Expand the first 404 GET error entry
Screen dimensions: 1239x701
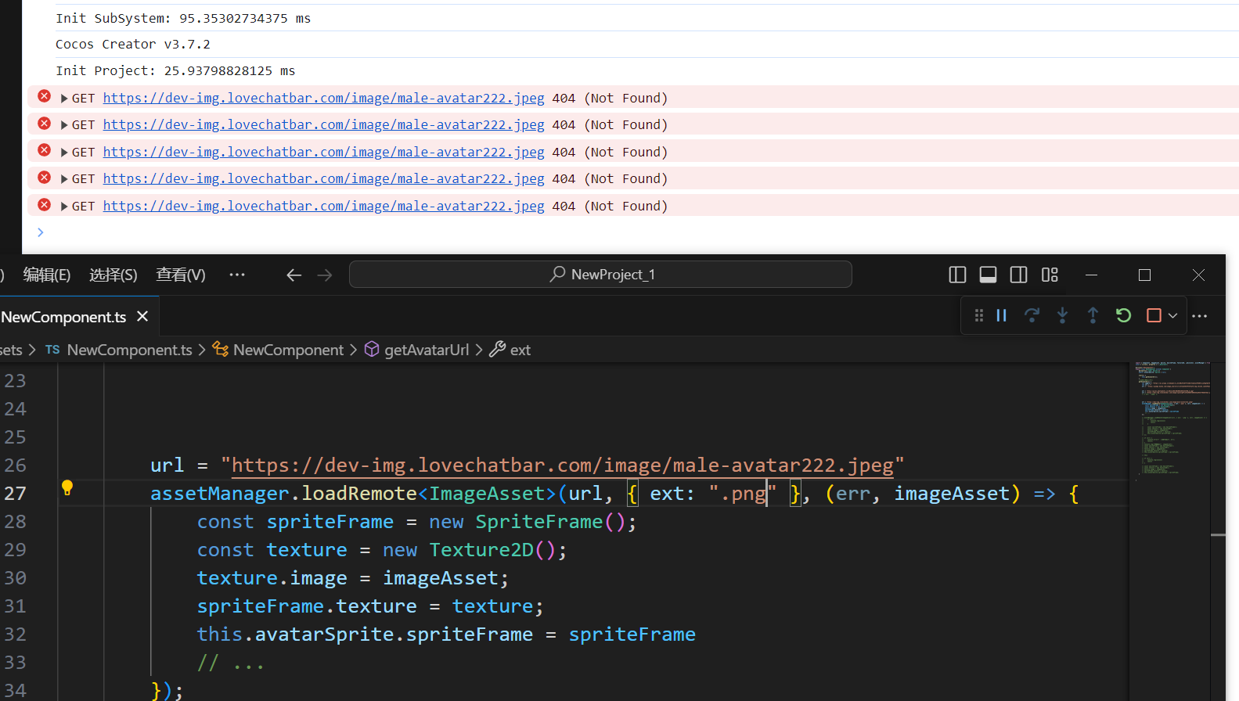point(64,99)
